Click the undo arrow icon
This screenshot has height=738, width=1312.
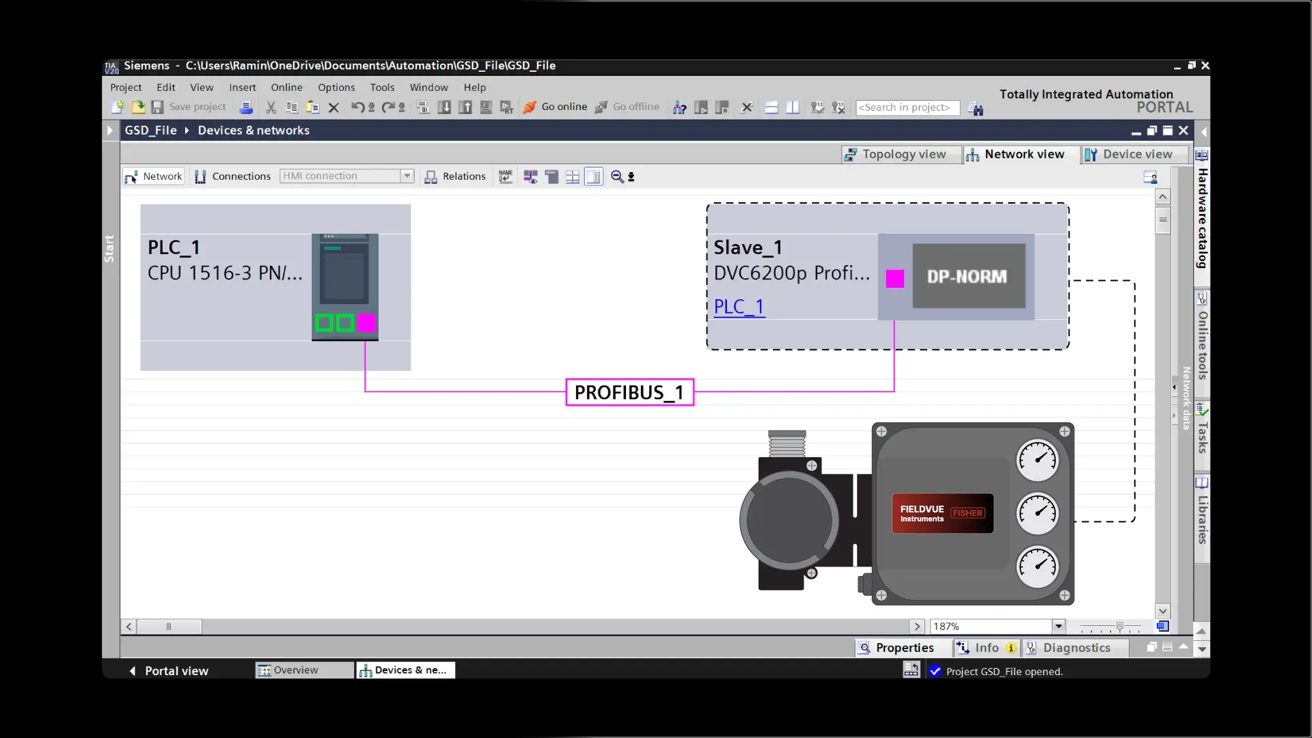[357, 107]
